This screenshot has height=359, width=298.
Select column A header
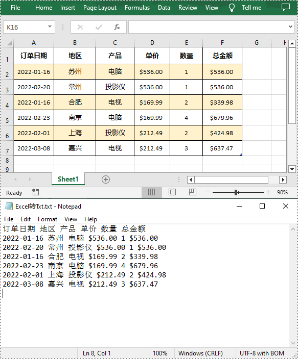(x=34, y=43)
